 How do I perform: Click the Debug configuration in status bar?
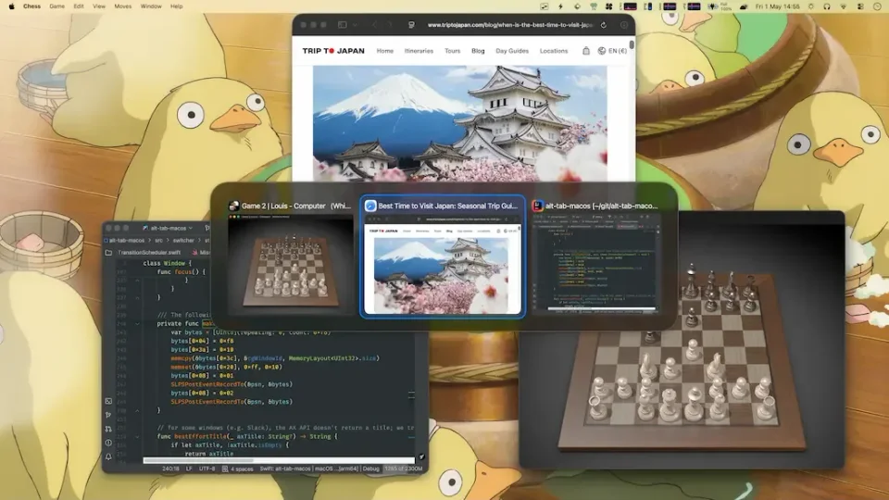point(370,469)
